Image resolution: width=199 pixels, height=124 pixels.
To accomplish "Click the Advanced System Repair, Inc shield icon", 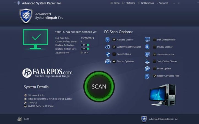I will 144,119.
